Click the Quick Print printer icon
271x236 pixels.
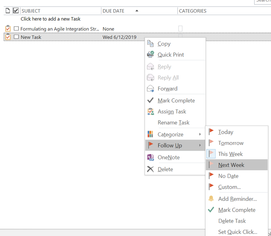point(150,55)
